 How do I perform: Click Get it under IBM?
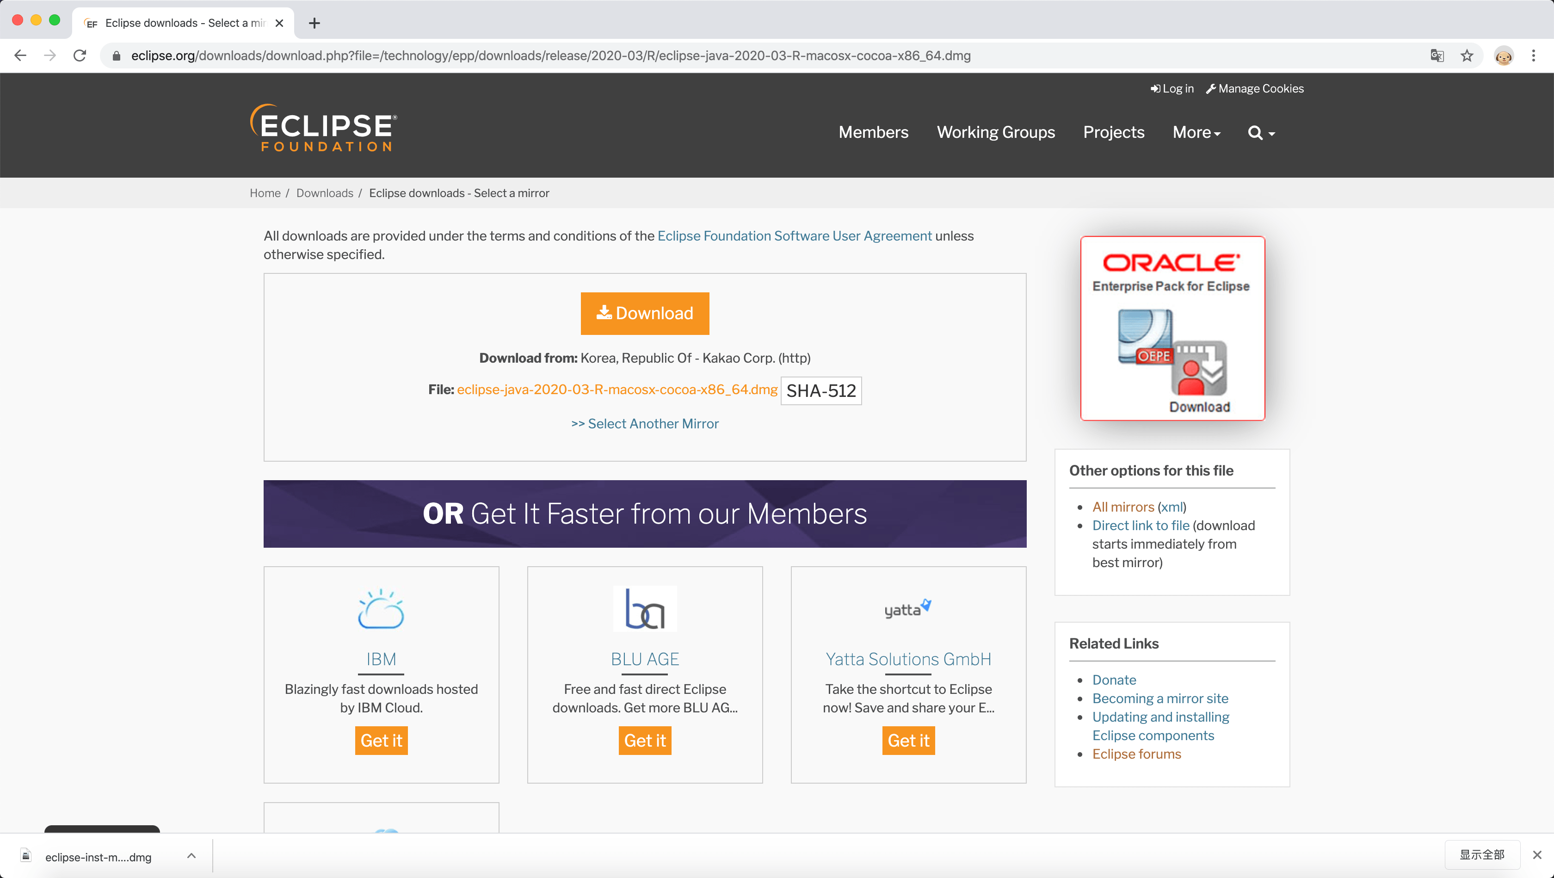tap(381, 741)
